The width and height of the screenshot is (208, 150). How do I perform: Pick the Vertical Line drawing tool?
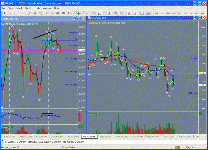(18, 13)
